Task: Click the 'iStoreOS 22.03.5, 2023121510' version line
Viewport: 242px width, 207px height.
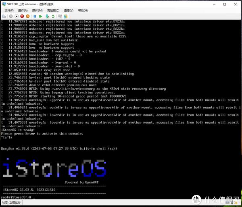Action: click(29, 190)
